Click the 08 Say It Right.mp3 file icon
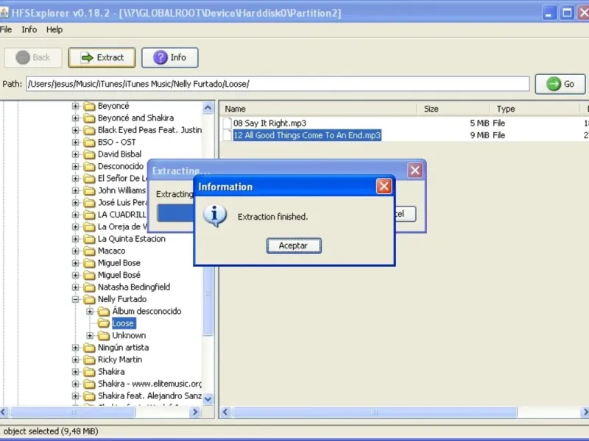589x441 pixels. coord(228,123)
